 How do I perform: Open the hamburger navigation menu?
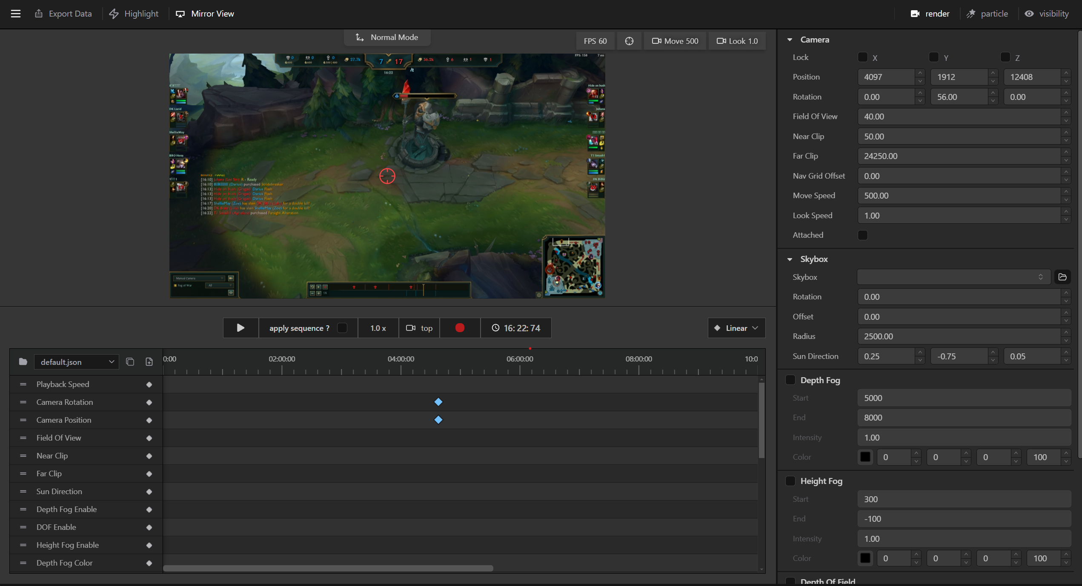pyautogui.click(x=16, y=14)
